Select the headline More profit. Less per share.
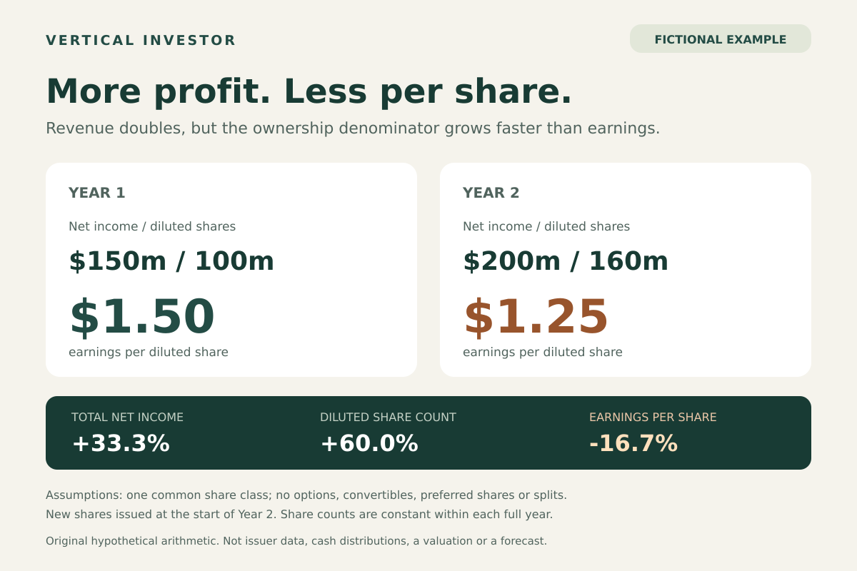 309,91
